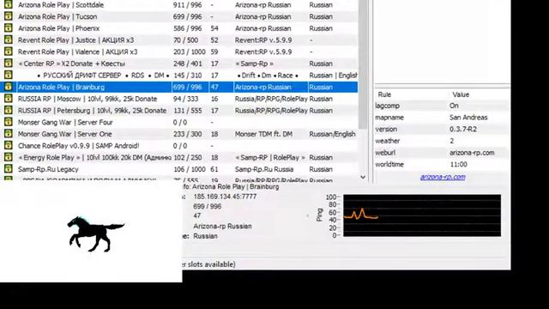The height and width of the screenshot is (309, 549).
Task: Select Arizona Role Play | Scottdale server
Action: pyautogui.click(x=61, y=5)
